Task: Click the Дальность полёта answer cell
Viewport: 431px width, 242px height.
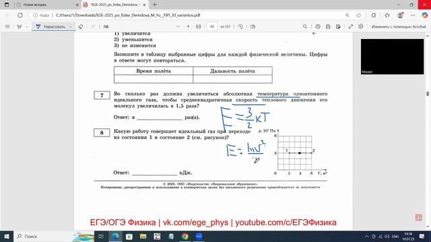Action: (232, 79)
